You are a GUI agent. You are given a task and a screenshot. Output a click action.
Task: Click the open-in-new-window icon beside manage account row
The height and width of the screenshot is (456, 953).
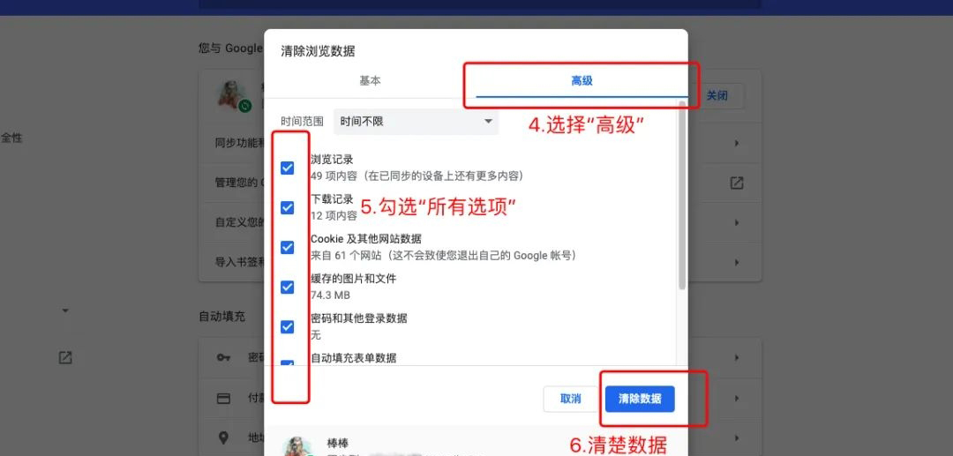[737, 183]
